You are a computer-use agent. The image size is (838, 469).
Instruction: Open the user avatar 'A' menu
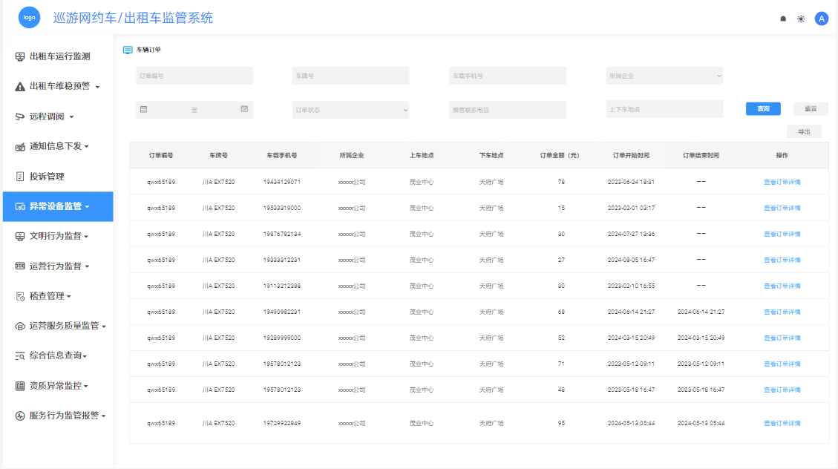(821, 19)
